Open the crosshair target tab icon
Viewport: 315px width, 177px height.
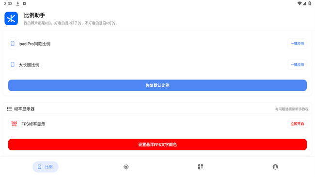[126, 167]
